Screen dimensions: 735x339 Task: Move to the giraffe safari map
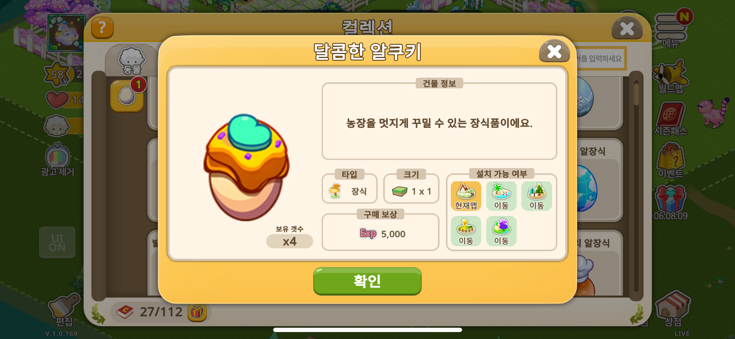pos(466,231)
